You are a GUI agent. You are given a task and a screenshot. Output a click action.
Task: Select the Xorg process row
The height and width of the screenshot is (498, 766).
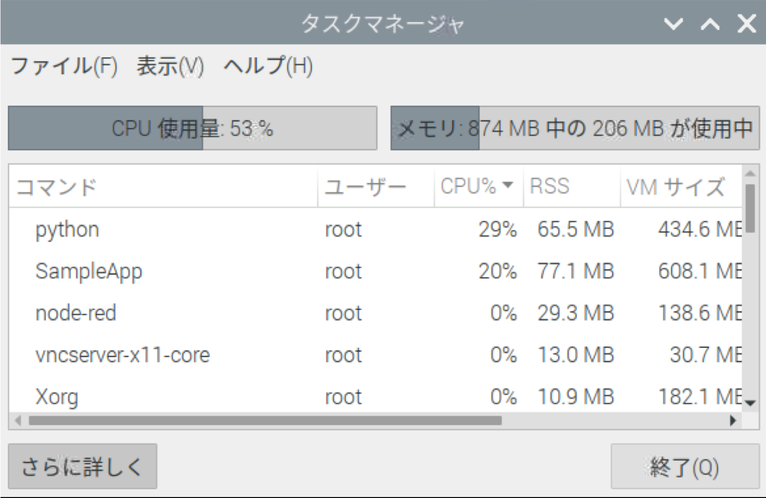click(x=185, y=397)
